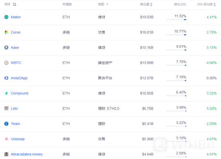
Task: Sort by 24H 变化率 column arrows
Action: (215, 4)
